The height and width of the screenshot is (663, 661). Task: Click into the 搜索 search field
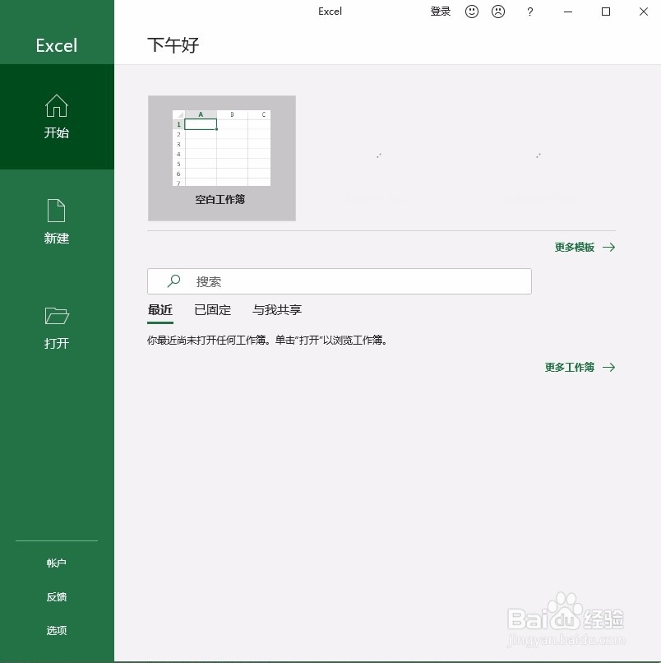point(340,281)
